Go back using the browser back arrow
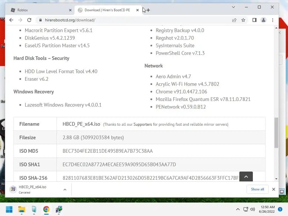Screen dimensions: 288x216 [11, 20]
